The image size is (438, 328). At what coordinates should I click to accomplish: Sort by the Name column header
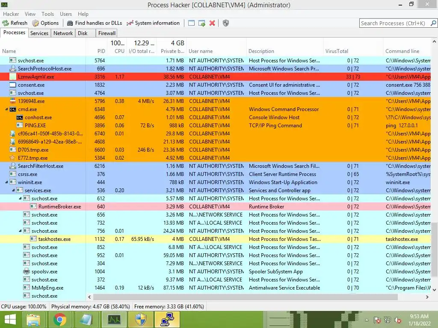[x=43, y=51]
